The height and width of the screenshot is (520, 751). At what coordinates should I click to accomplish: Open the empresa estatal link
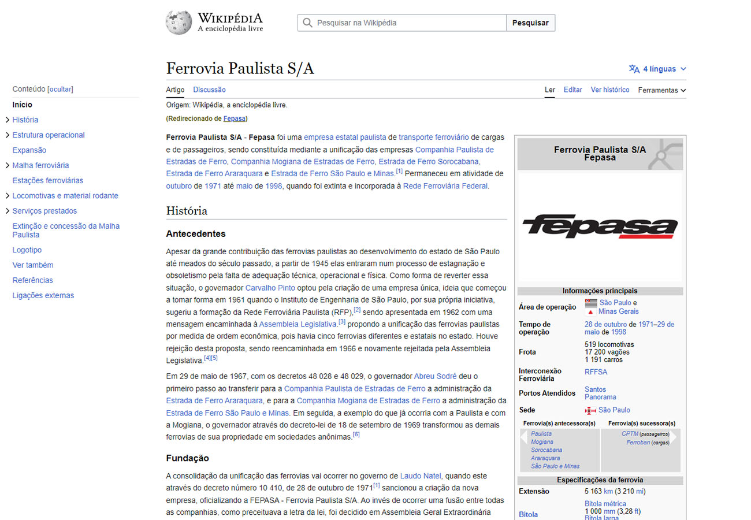pos(332,137)
